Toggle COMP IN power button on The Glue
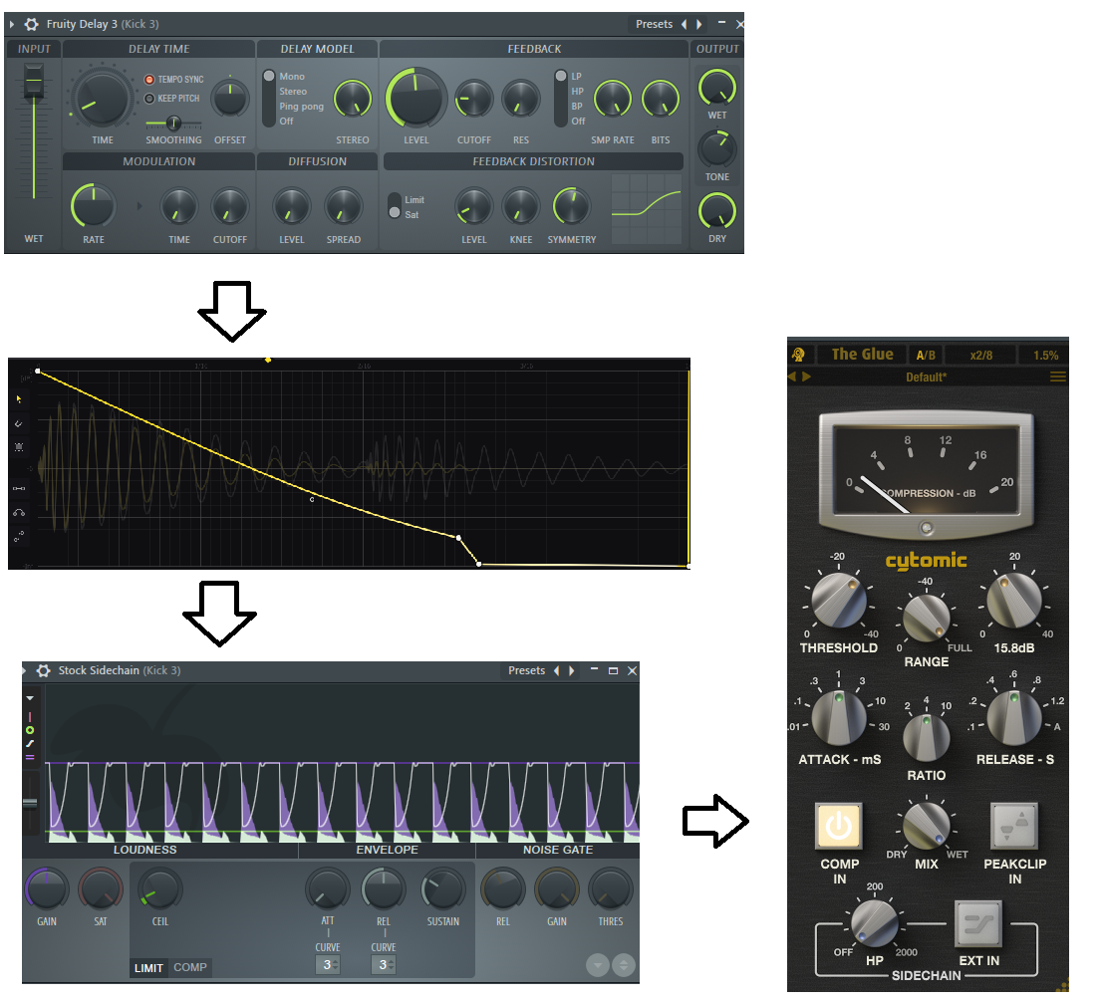1102x1004 pixels. [838, 827]
